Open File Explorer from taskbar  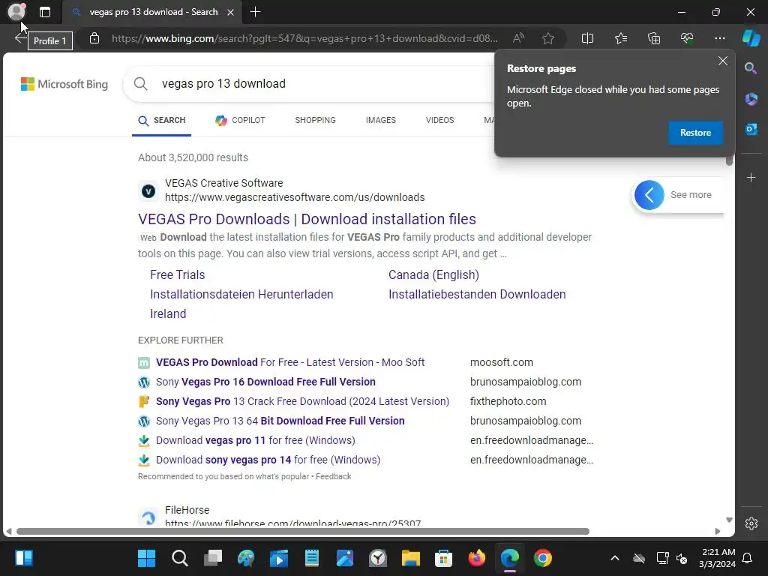(x=410, y=558)
